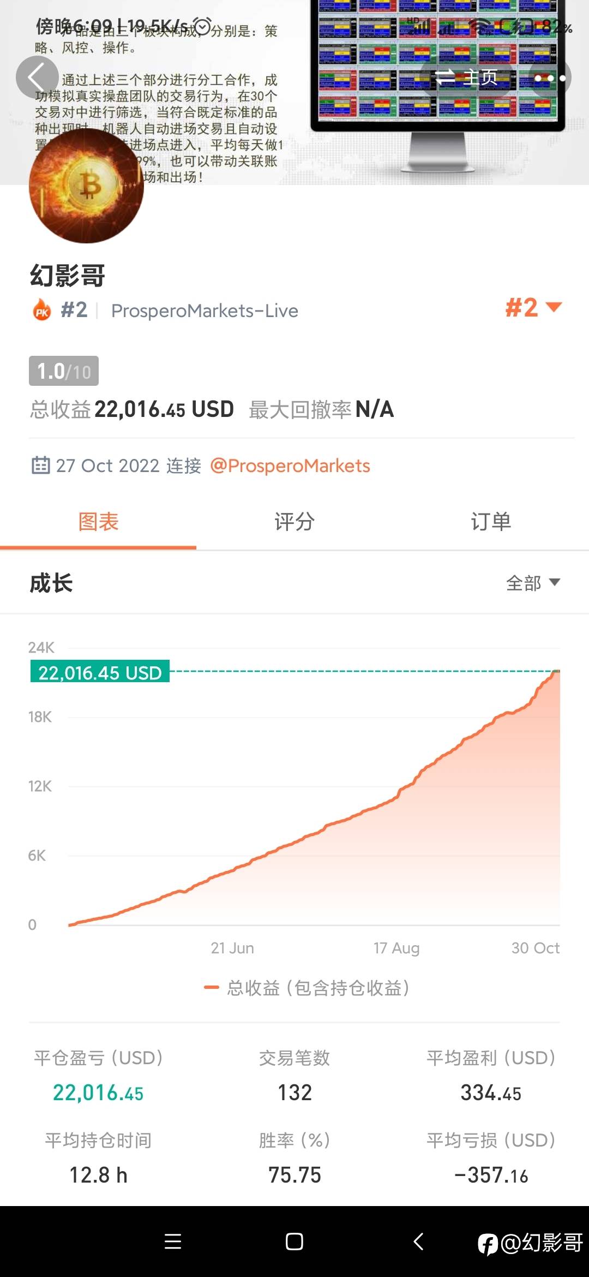Image resolution: width=589 pixels, height=1277 pixels.
Task: Tap the 22,016.45 USD chart value marker
Action: click(100, 672)
